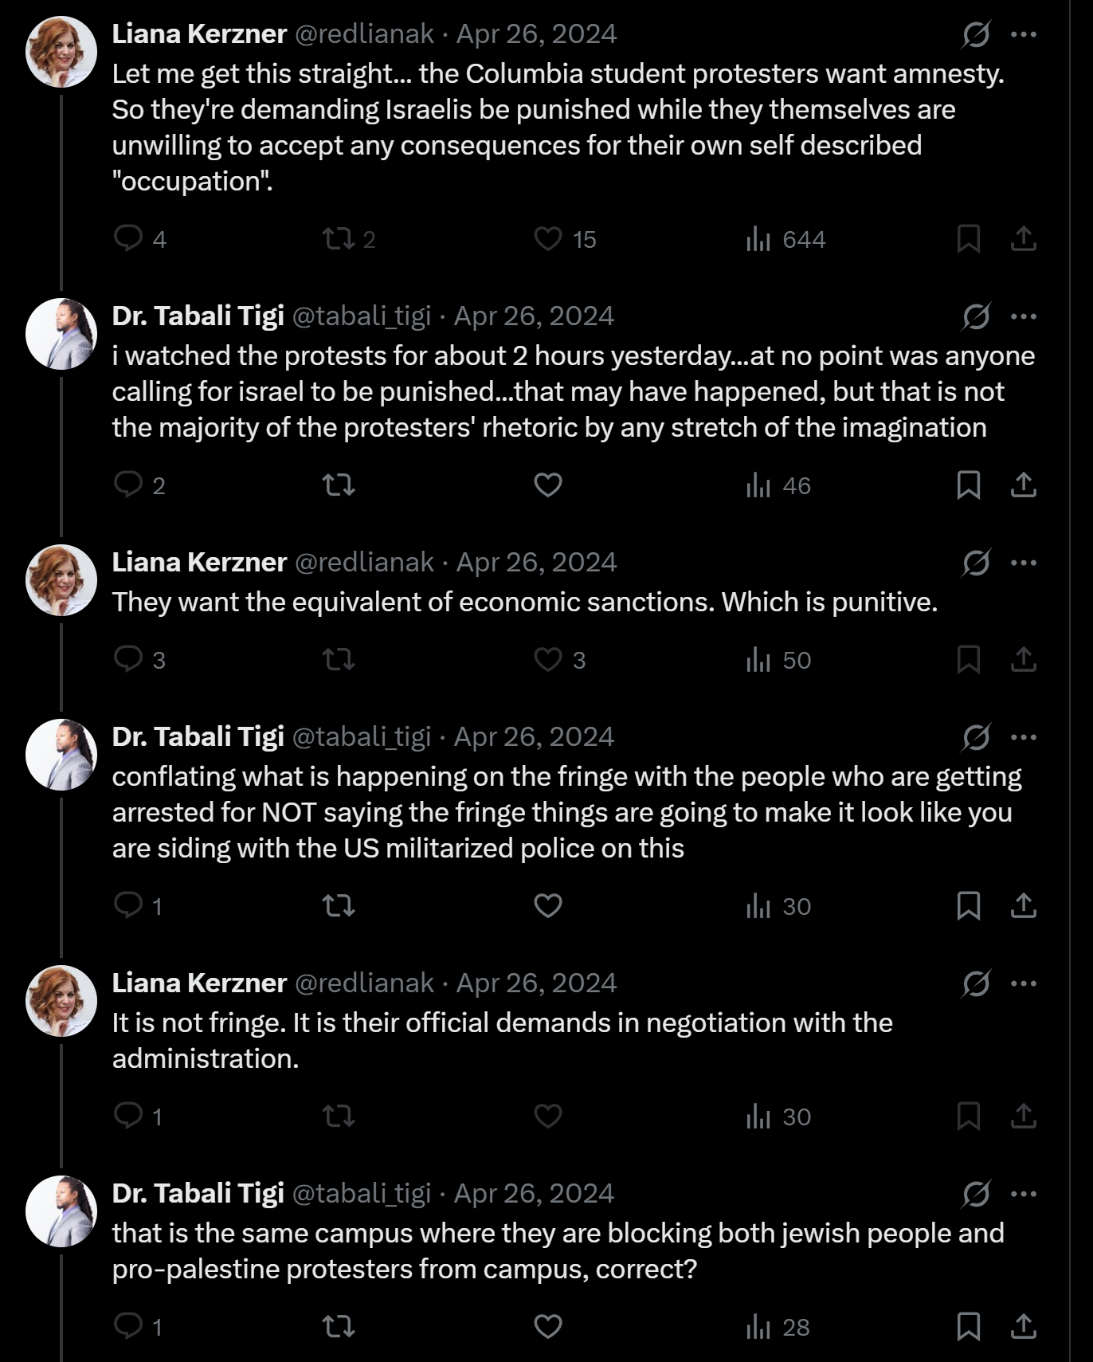This screenshot has width=1093, height=1362.
Task: Share the first tweet in the thread
Action: (x=1024, y=238)
